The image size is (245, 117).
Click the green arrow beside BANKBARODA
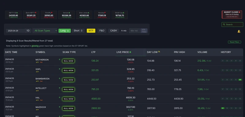[x=59, y=79]
